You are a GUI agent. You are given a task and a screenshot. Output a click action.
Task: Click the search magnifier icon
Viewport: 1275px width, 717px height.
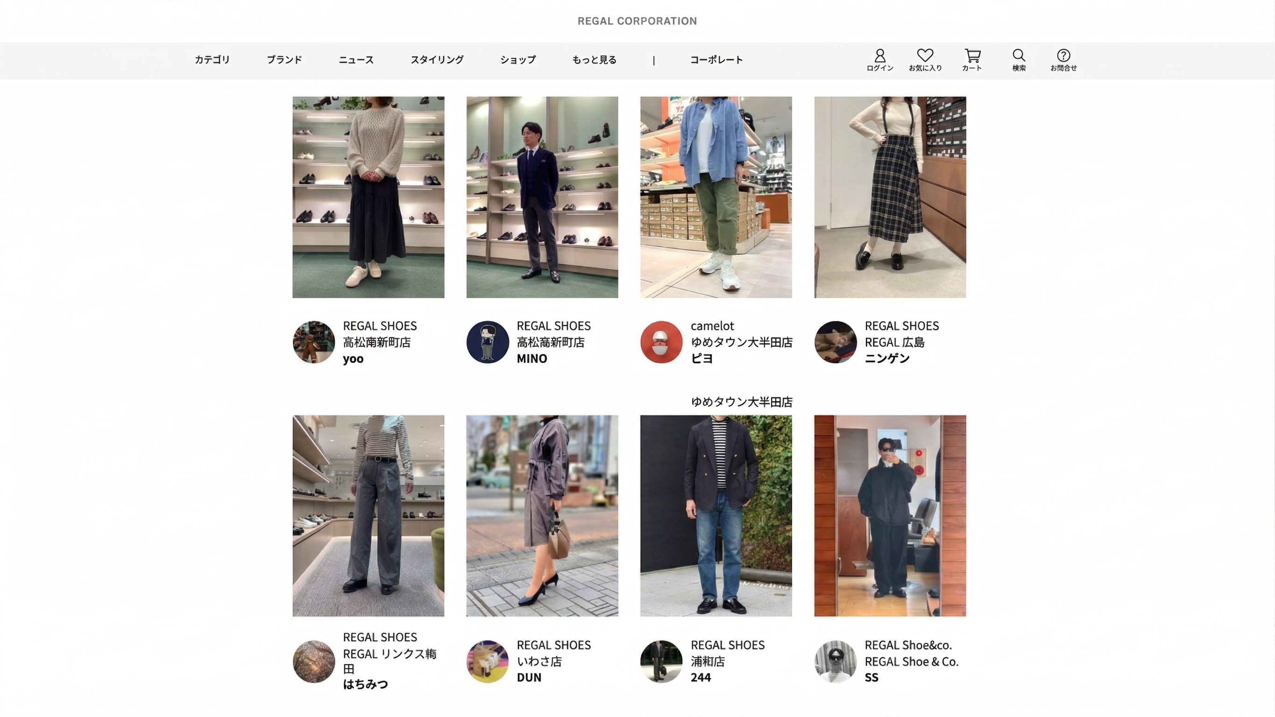(x=1018, y=56)
